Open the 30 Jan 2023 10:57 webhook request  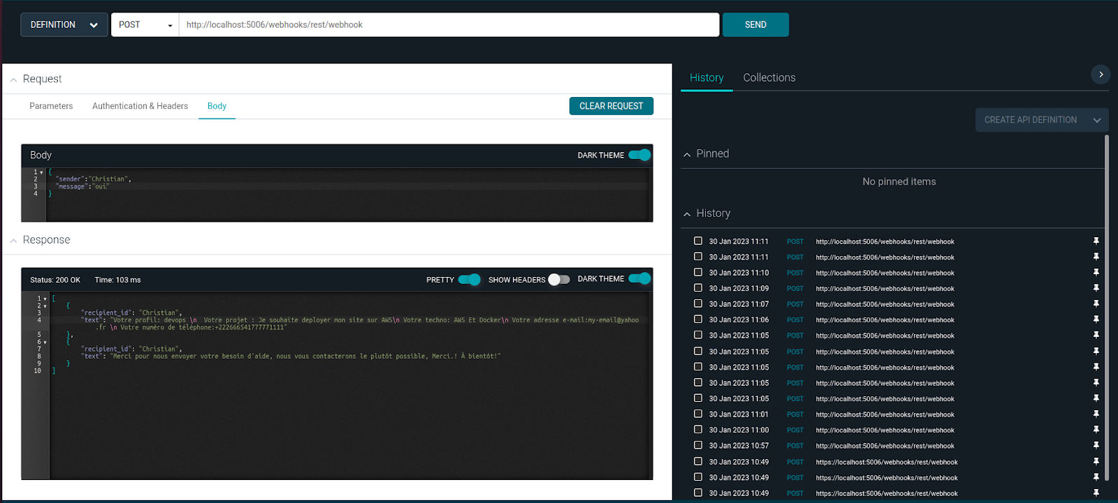pos(885,446)
